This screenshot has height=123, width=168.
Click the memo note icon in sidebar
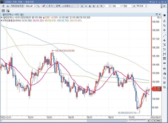[x=164, y=82]
